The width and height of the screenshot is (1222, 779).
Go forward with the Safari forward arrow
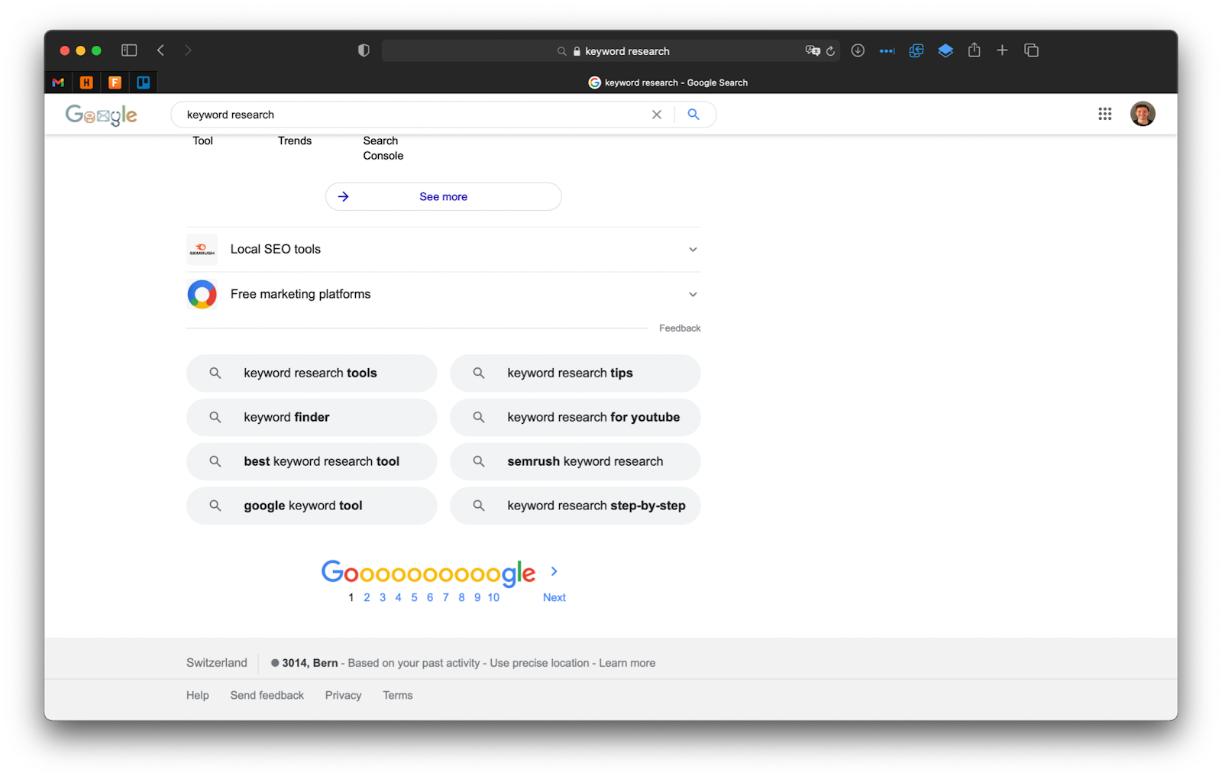pos(188,50)
